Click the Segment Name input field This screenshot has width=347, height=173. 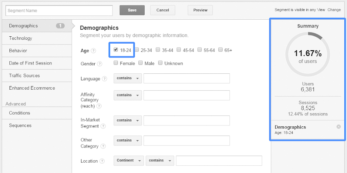click(59, 10)
